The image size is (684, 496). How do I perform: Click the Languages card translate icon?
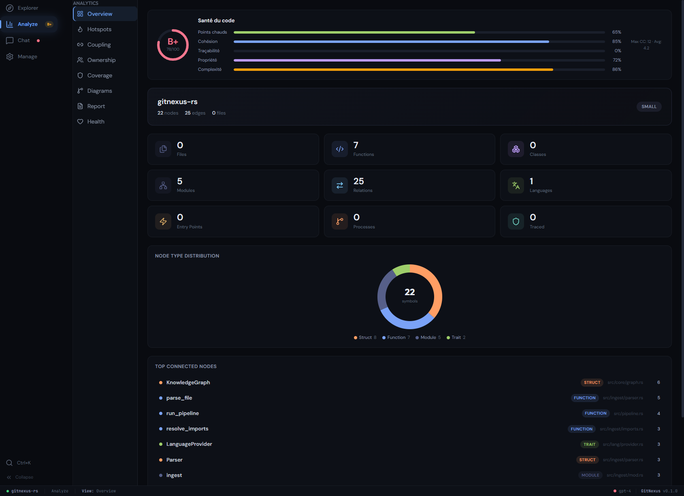[516, 185]
